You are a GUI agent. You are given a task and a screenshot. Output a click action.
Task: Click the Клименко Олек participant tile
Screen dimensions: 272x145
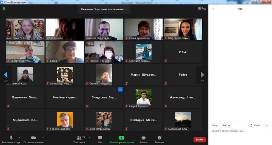[x=25, y=97]
